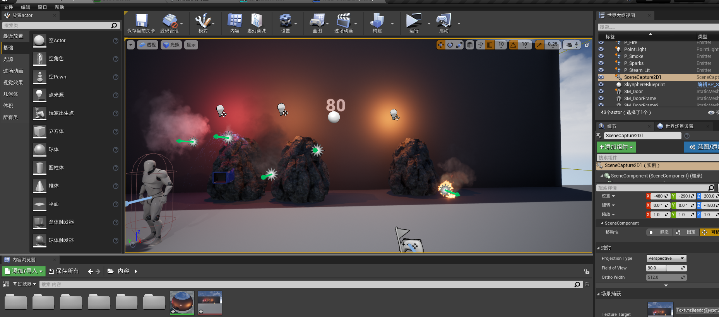Screen dimensions: 719x317
Task: Hide PointLight in world outliner
Action: pos(601,49)
